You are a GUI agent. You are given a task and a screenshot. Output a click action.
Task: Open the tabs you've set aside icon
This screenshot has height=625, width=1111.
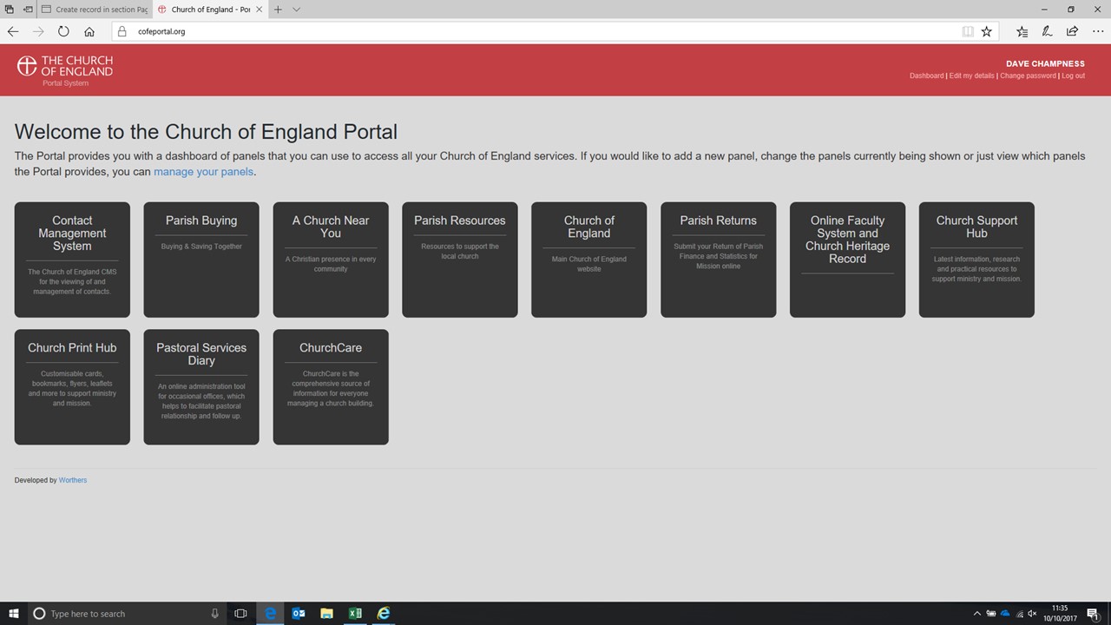(10, 10)
